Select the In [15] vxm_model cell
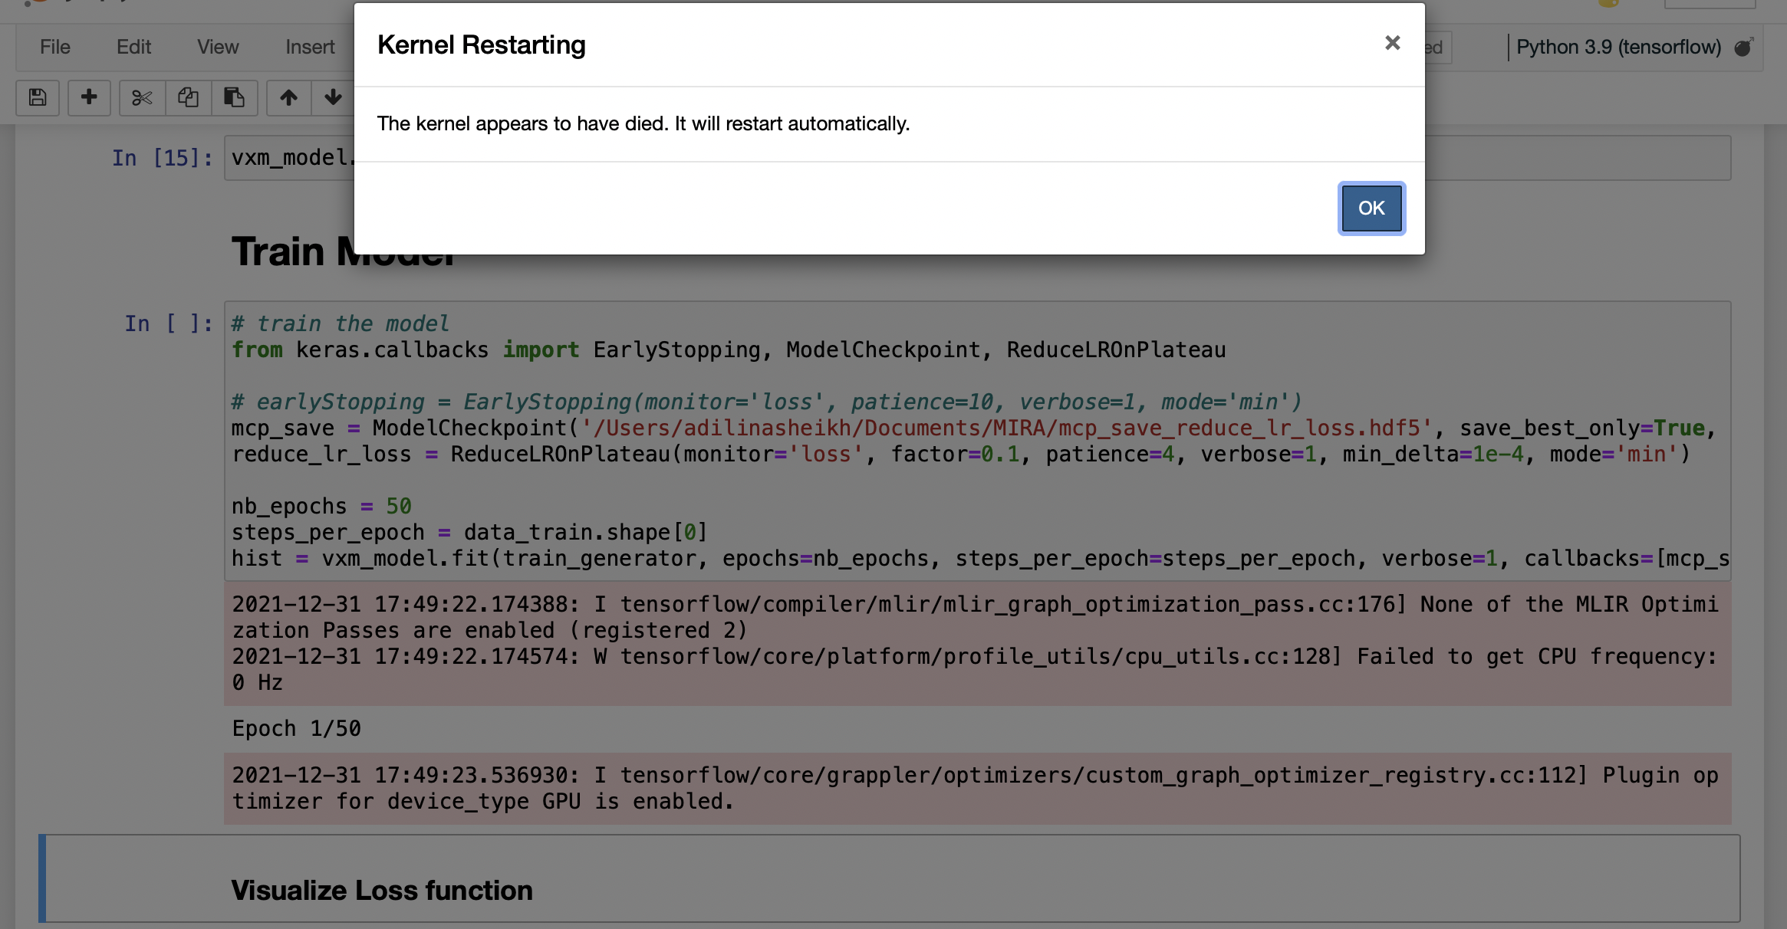The height and width of the screenshot is (929, 1787). coord(291,158)
